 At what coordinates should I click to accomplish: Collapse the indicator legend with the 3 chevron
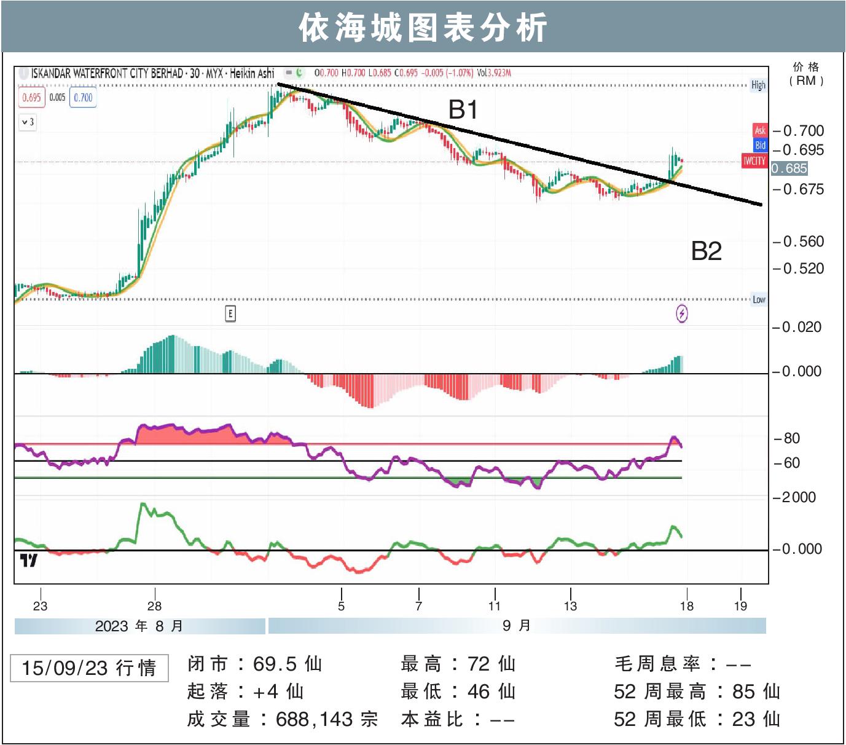click(x=28, y=122)
